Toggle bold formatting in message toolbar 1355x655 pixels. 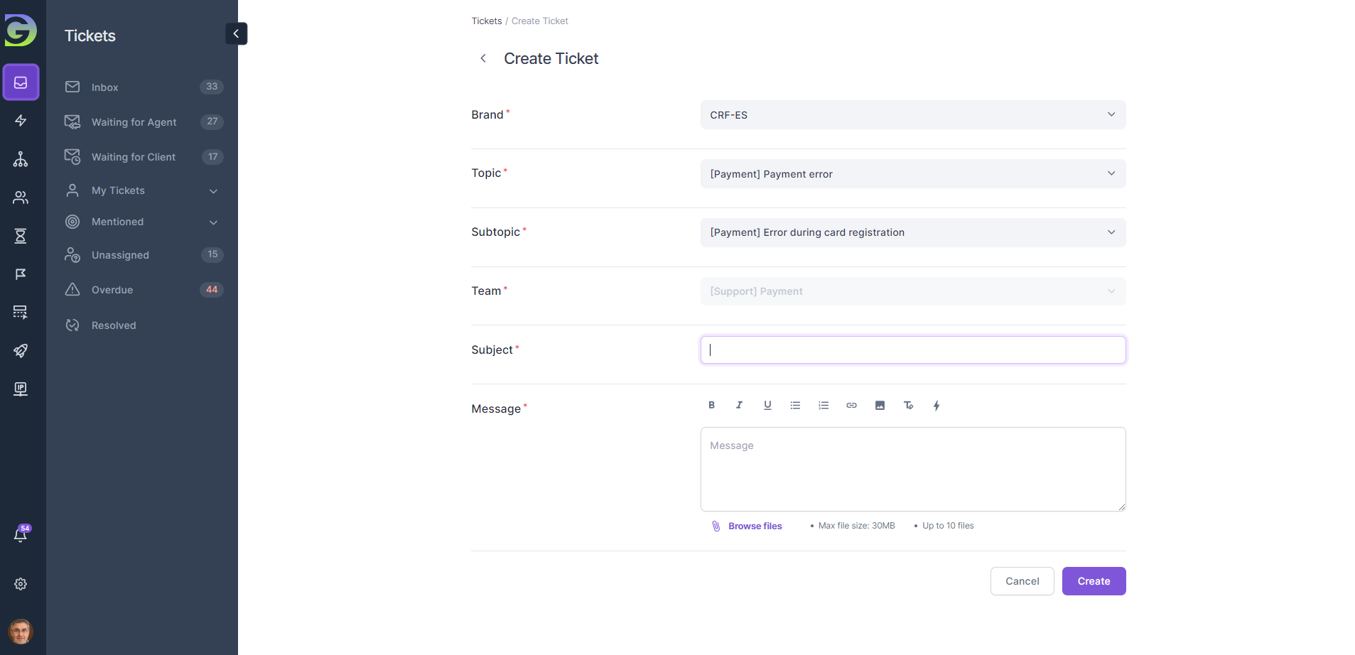[711, 405]
